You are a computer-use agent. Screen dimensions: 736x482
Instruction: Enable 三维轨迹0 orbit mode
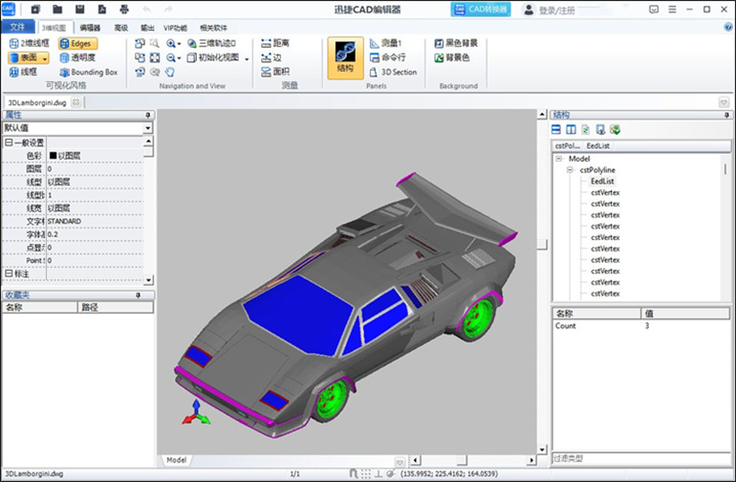click(x=211, y=43)
